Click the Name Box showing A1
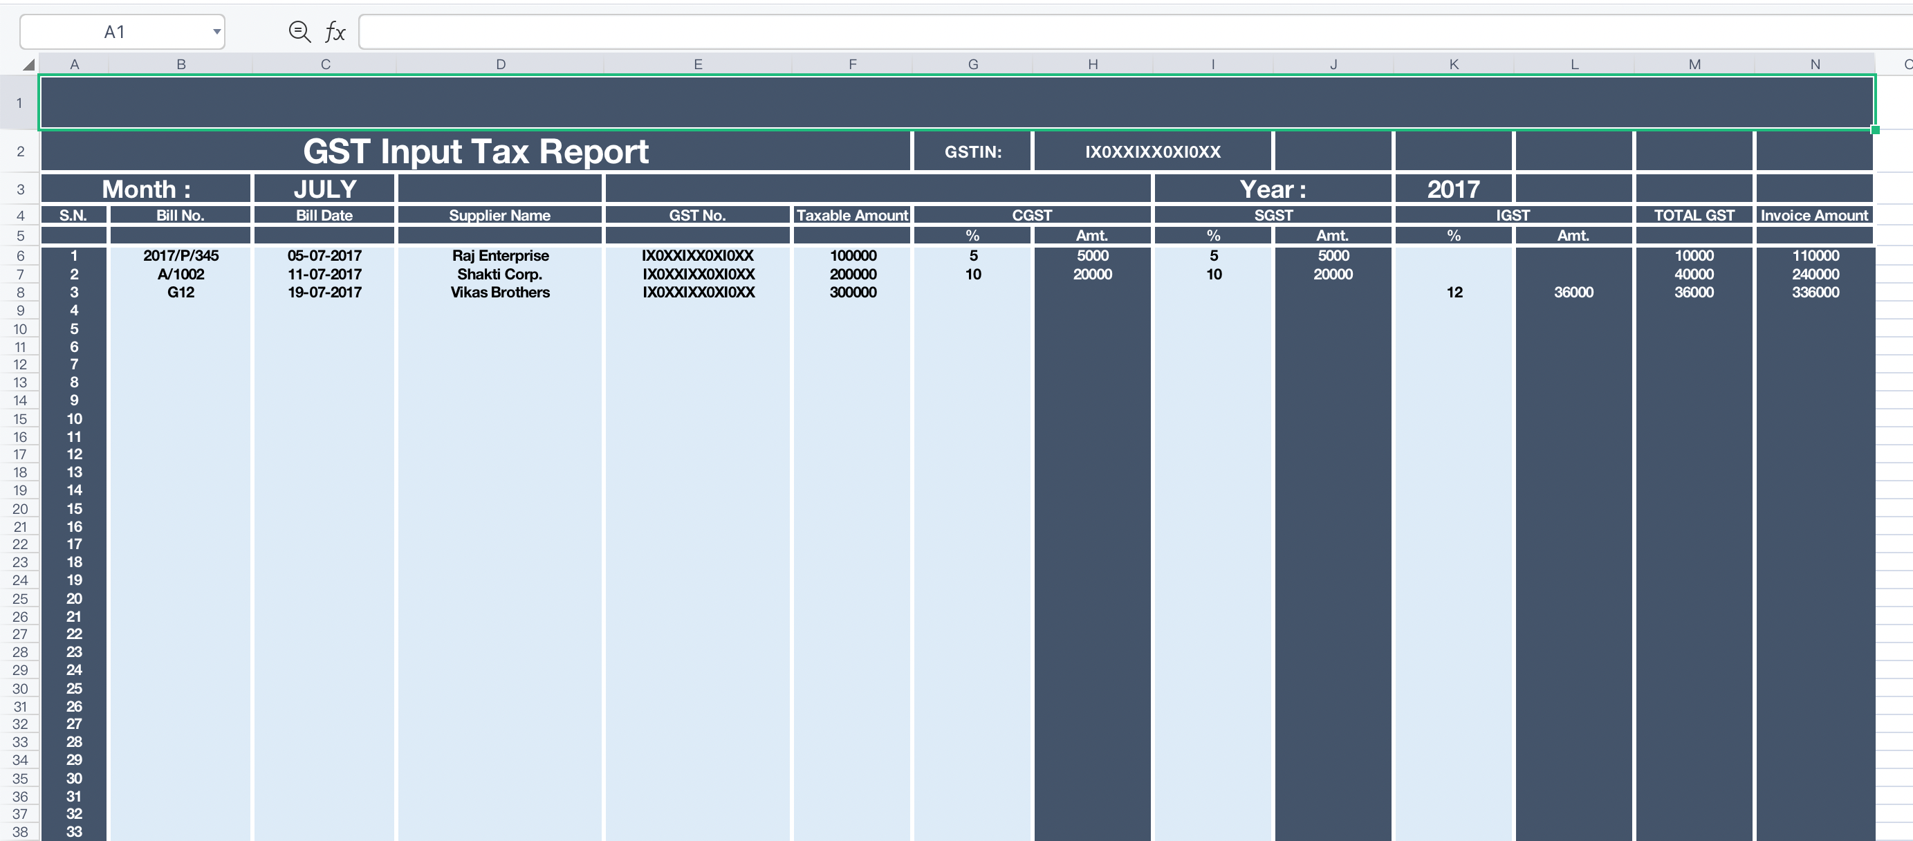The image size is (1913, 841). 114,31
